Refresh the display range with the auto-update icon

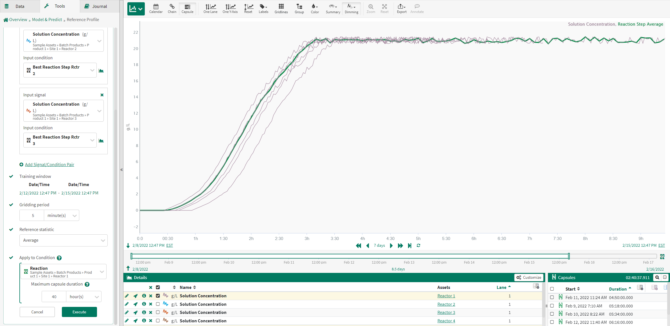(x=418, y=245)
